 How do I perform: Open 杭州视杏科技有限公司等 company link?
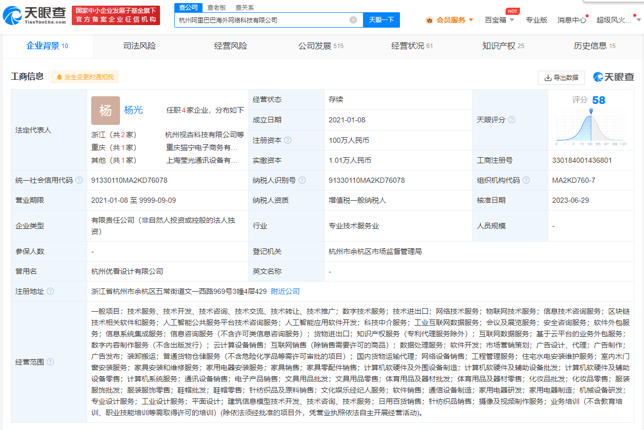point(205,135)
